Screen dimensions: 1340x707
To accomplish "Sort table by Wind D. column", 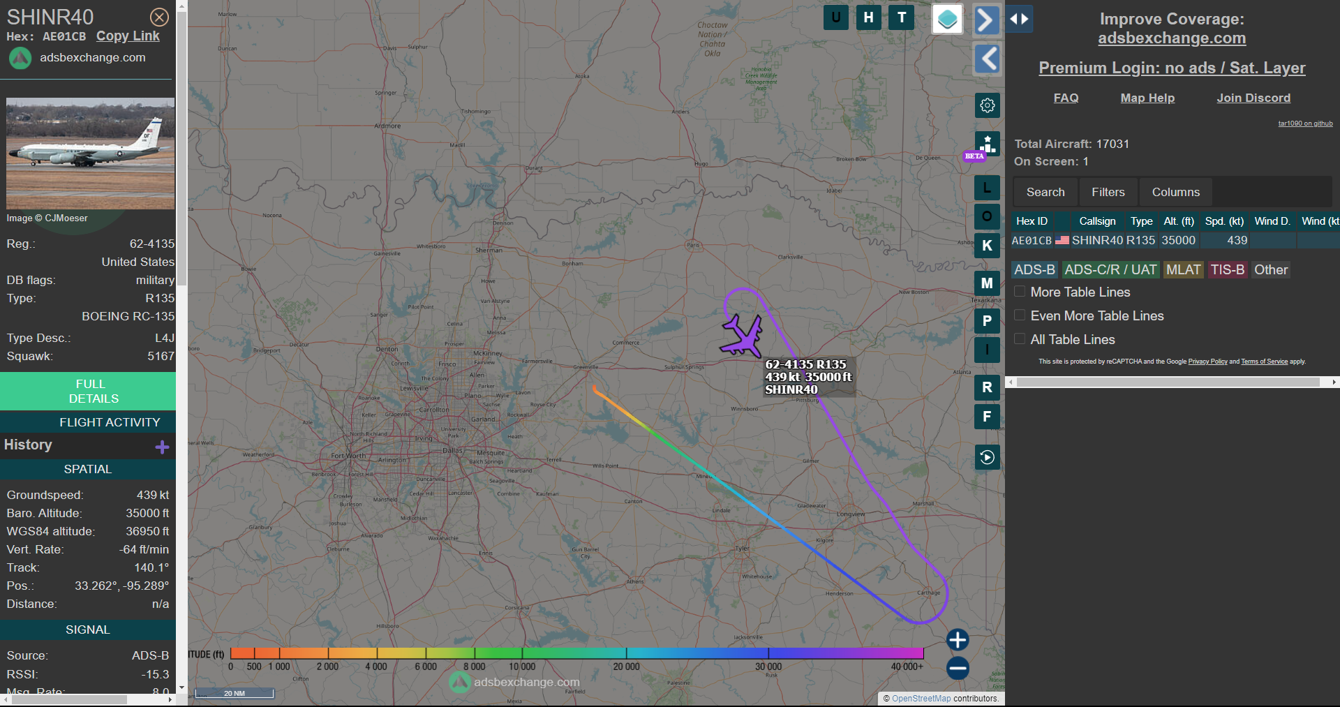I will [x=1272, y=221].
